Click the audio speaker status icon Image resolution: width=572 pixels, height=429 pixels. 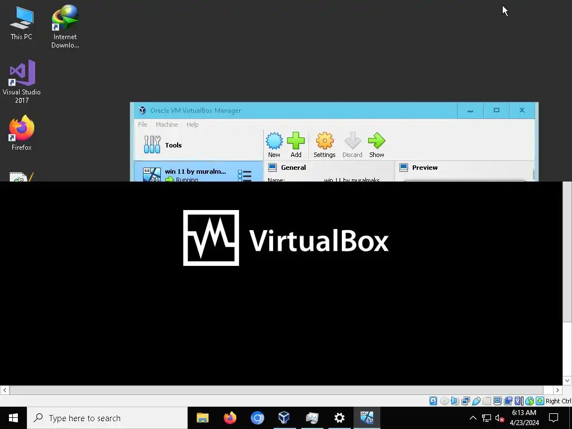(455, 401)
